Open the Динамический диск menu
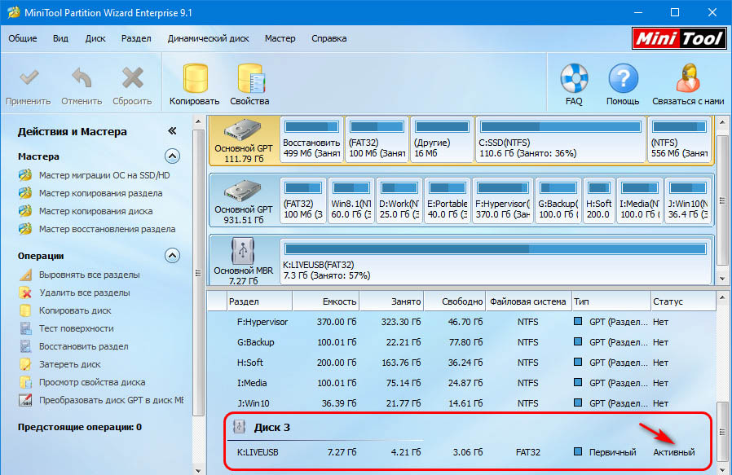Screen dimensions: 732x475 point(208,38)
